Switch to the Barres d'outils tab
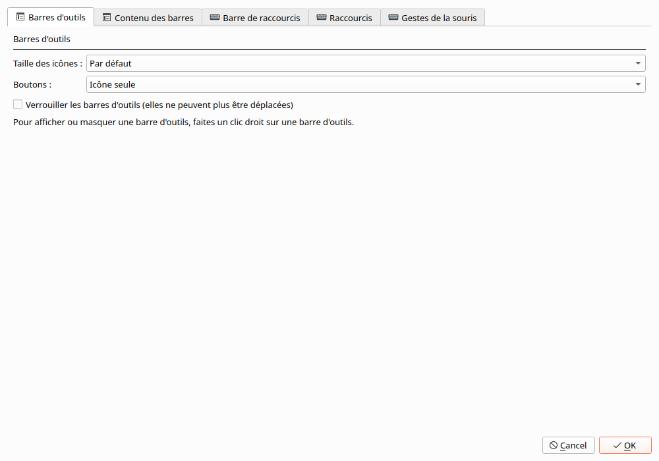This screenshot has width=659, height=461. point(51,17)
